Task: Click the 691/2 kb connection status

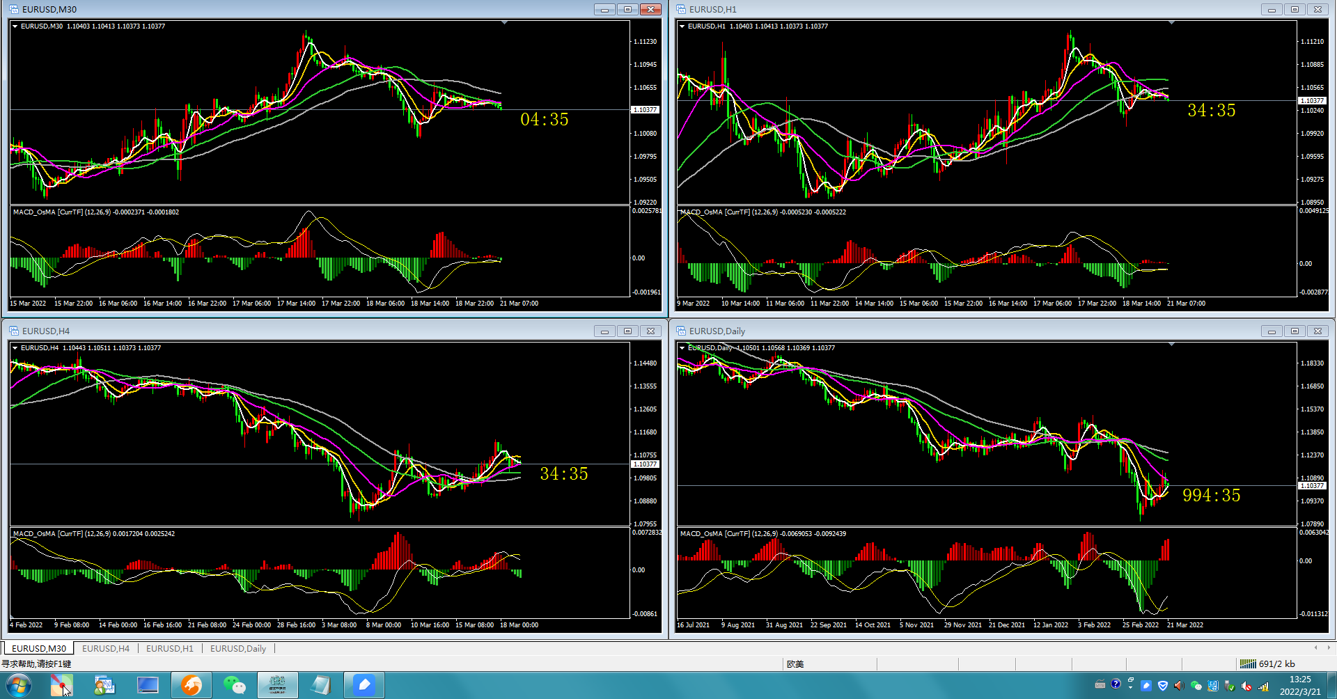Action: pos(1268,664)
